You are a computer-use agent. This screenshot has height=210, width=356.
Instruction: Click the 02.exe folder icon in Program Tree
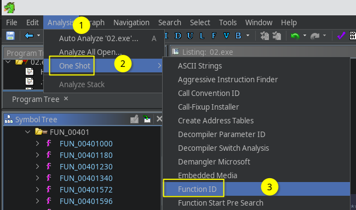[x=21, y=62]
